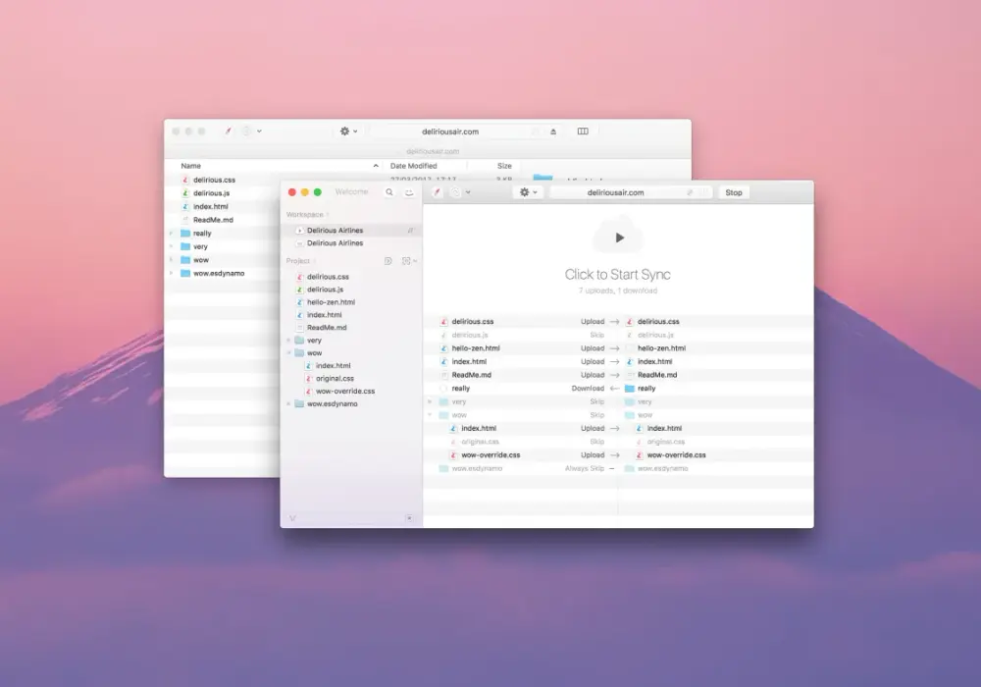The image size is (981, 687).
Task: Open the sync circular-arrow icon in front toolbar
Action: pyautogui.click(x=455, y=192)
